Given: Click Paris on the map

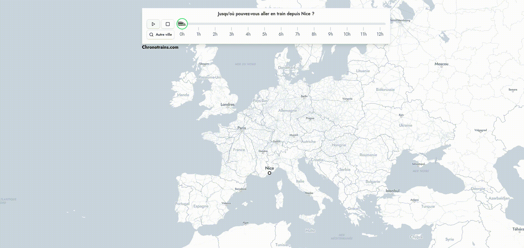Looking at the screenshot, I should tap(241, 128).
